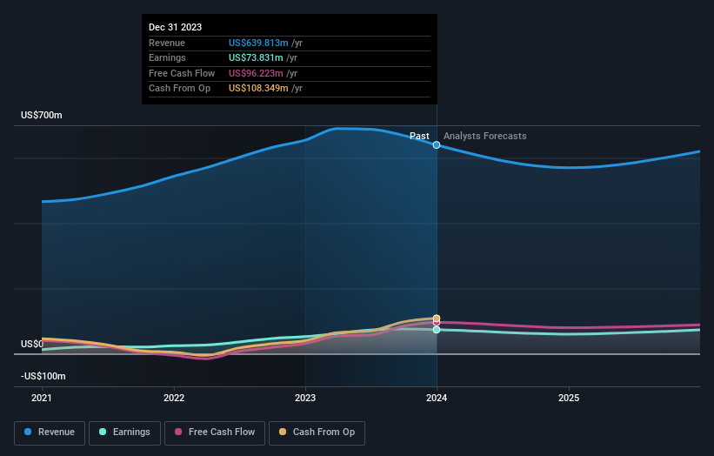Click the 2023 x-axis label
The height and width of the screenshot is (456, 714).
[x=305, y=399]
